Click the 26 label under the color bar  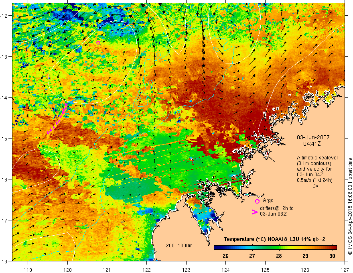pyautogui.click(x=225, y=256)
